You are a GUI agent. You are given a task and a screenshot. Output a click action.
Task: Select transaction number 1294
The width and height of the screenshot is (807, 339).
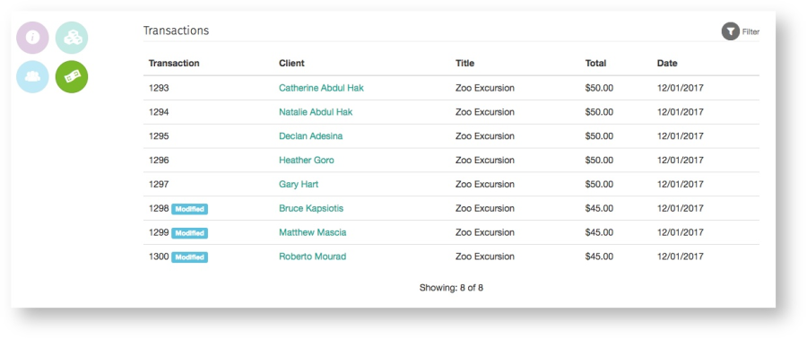click(x=159, y=112)
